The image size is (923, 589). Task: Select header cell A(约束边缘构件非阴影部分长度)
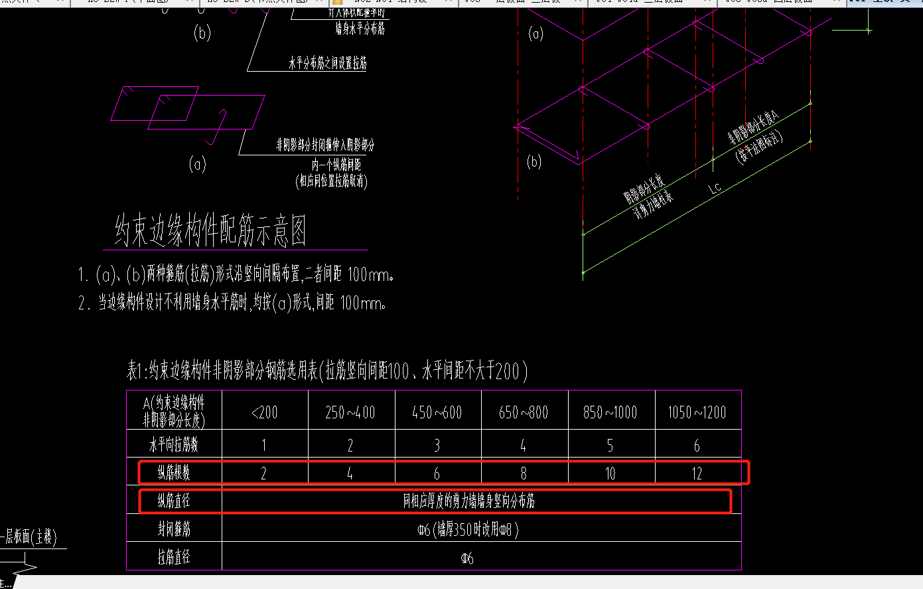pyautogui.click(x=174, y=411)
